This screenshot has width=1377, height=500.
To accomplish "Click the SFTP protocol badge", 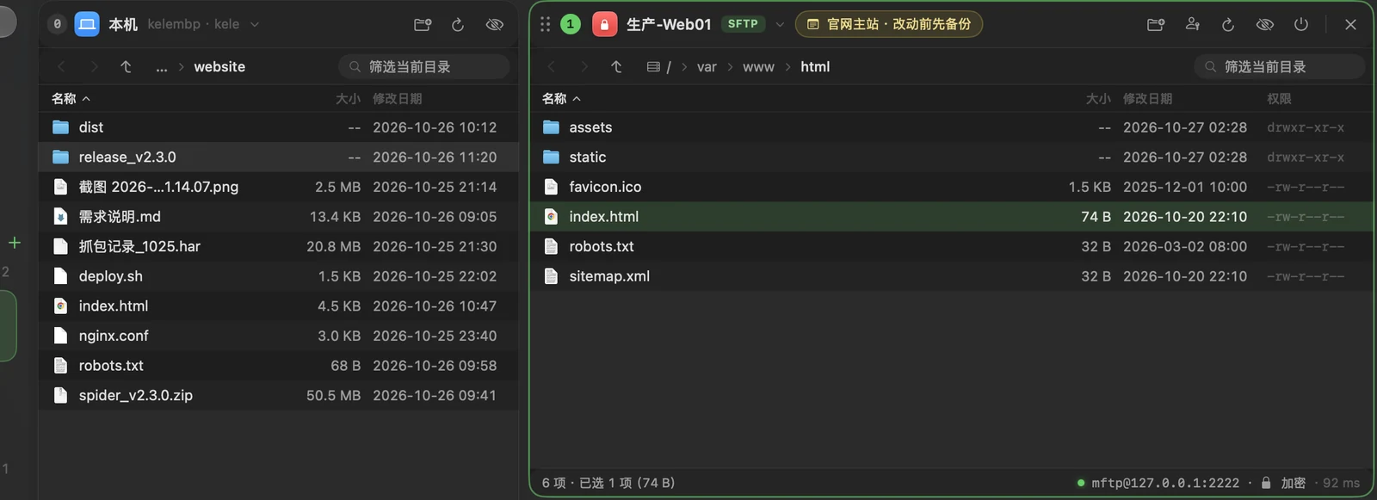I will coord(743,24).
